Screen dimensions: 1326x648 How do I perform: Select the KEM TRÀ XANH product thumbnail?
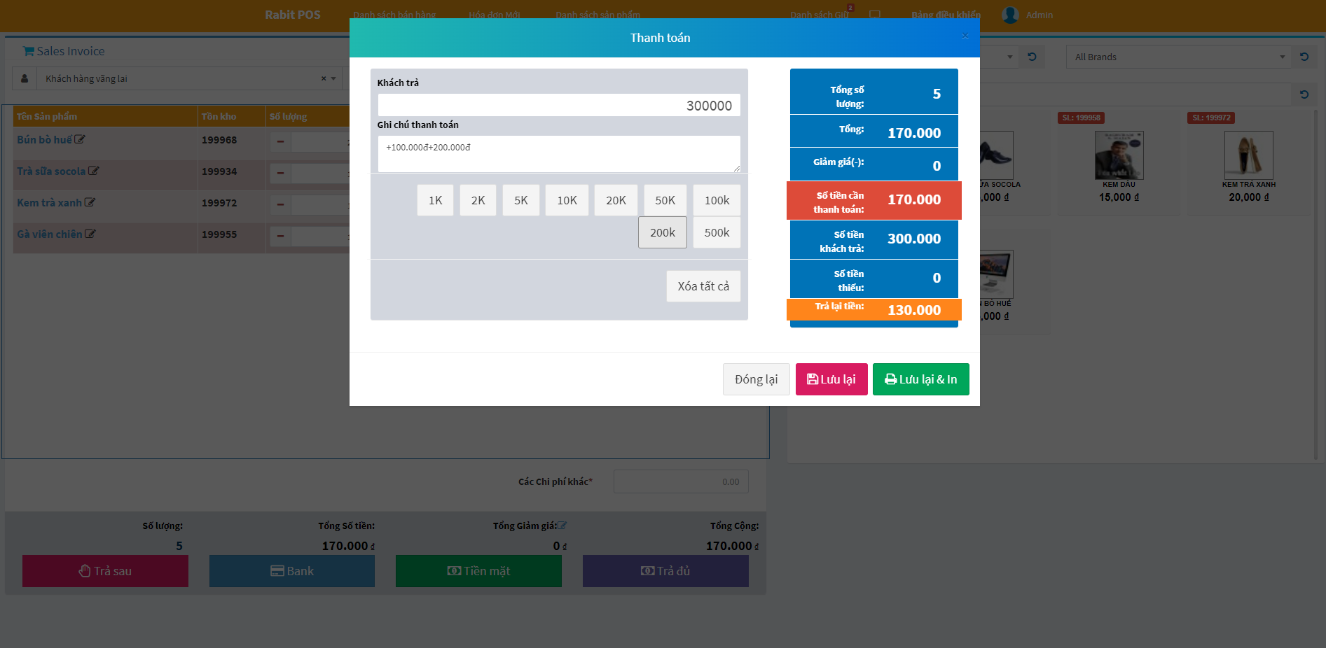click(x=1248, y=155)
